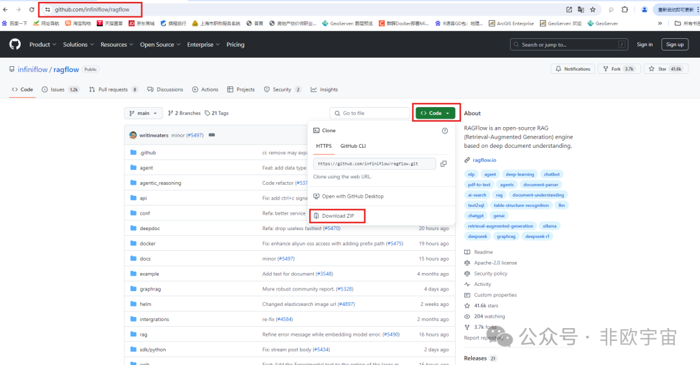Click the Sign up button
700x365 pixels.
[675, 44]
